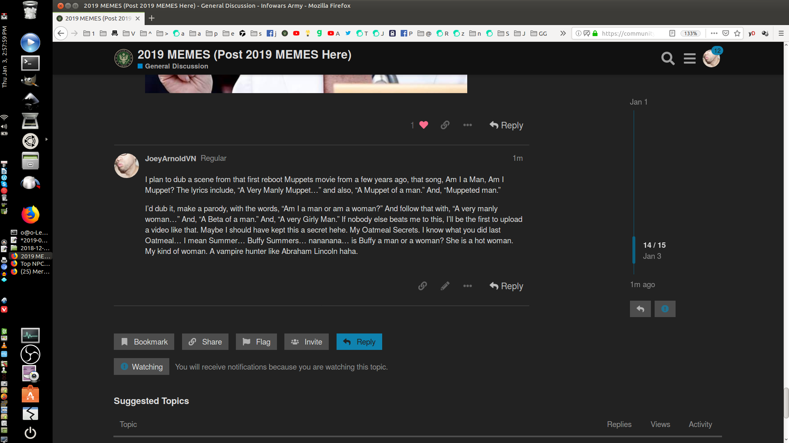Screen dimensions: 789x443
Task: Jump to Jan 1 on timeline
Action: (x=639, y=102)
